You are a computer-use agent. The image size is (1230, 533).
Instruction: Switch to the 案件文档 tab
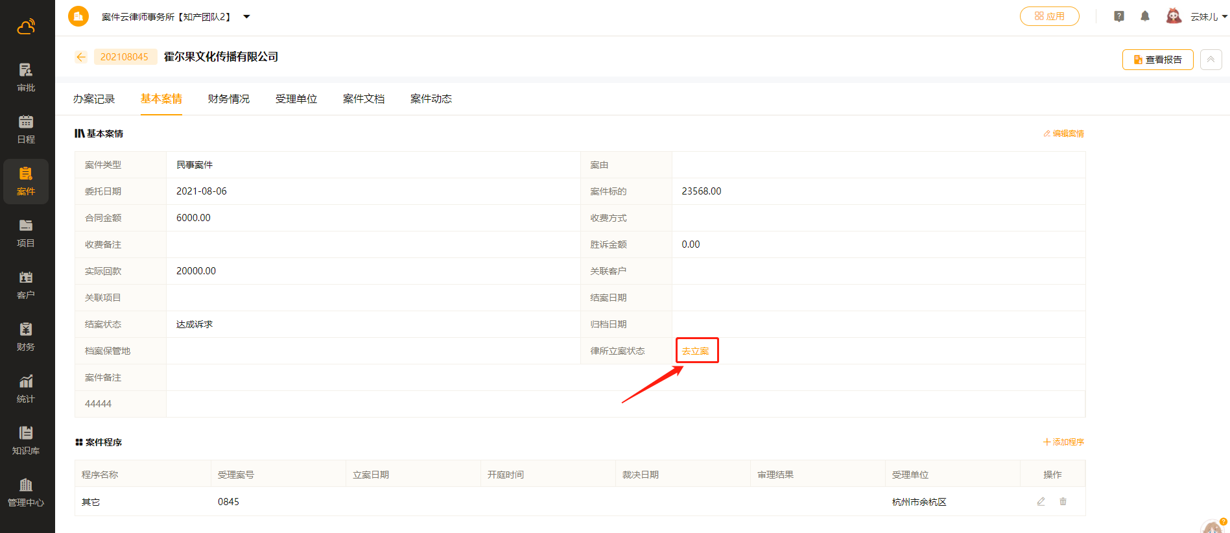[x=363, y=99]
